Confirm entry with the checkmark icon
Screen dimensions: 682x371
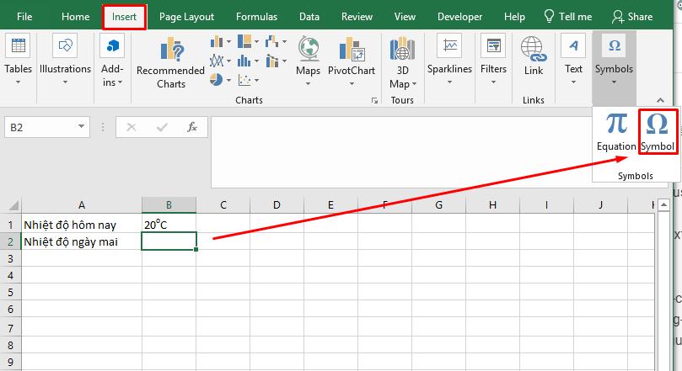(162, 127)
